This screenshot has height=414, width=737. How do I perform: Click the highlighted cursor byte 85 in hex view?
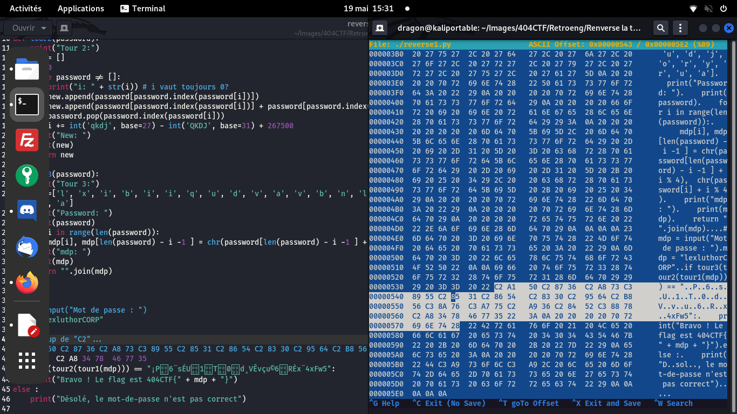[455, 296]
